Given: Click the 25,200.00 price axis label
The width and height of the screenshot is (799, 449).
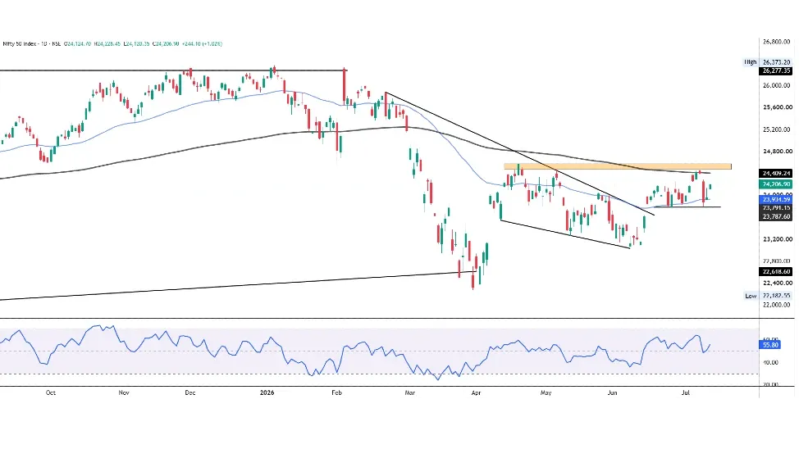Looking at the screenshot, I should point(777,129).
